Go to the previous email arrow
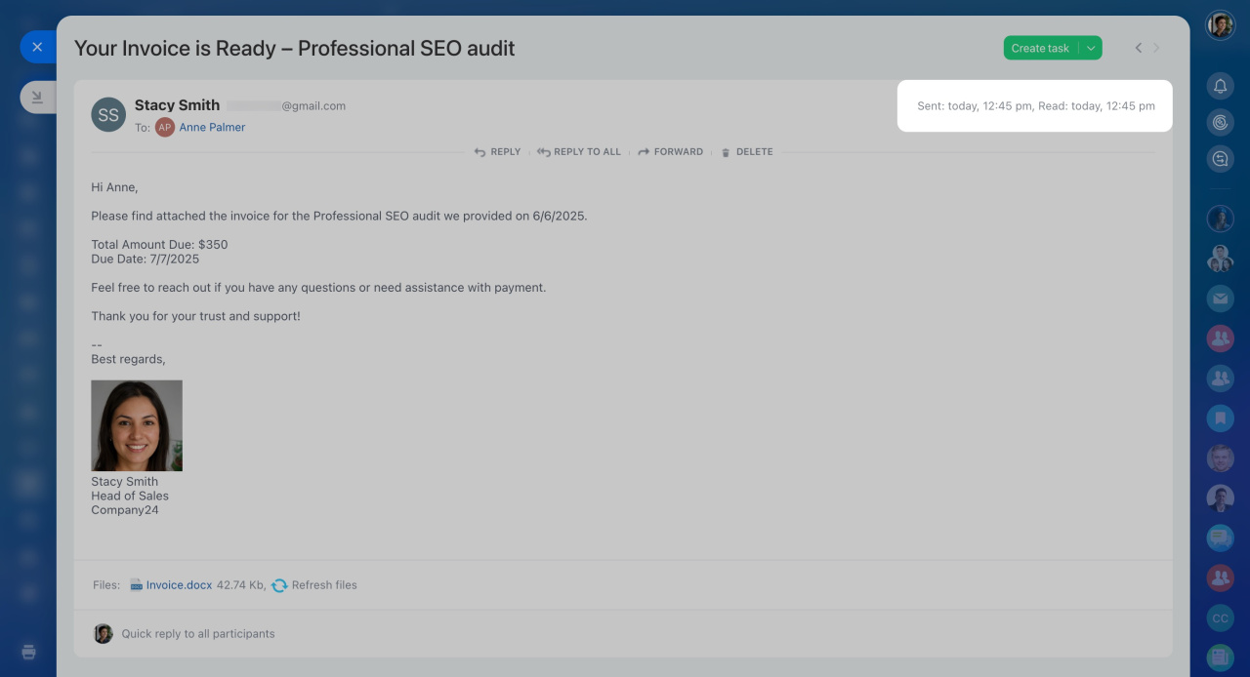The width and height of the screenshot is (1250, 677). (1138, 48)
